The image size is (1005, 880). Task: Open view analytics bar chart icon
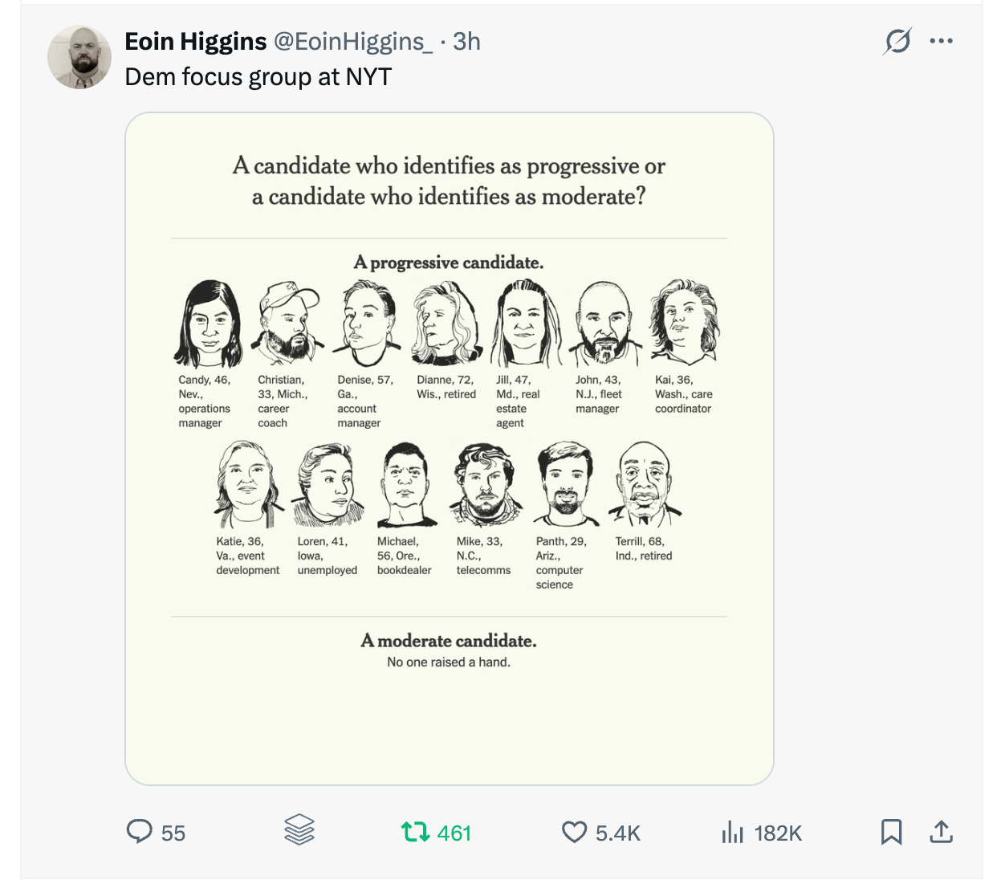point(732,832)
